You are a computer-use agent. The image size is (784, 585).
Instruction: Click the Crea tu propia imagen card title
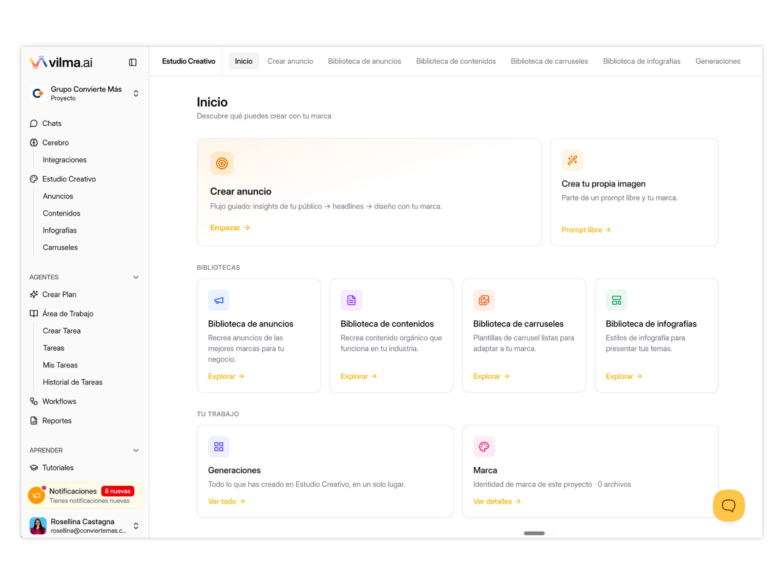click(603, 184)
